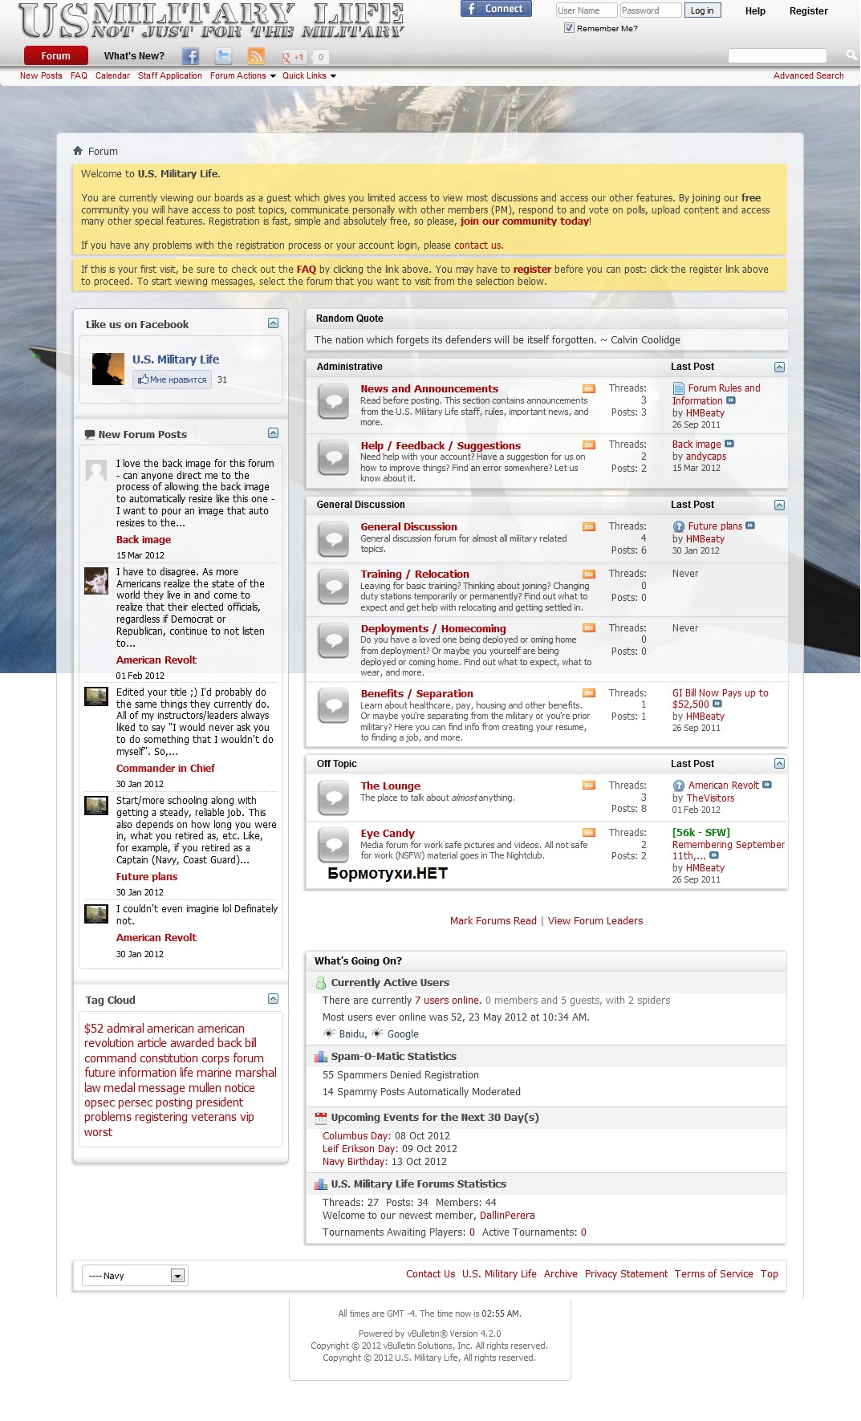Click the join our community today link
This screenshot has width=861, height=1421.
525,221
